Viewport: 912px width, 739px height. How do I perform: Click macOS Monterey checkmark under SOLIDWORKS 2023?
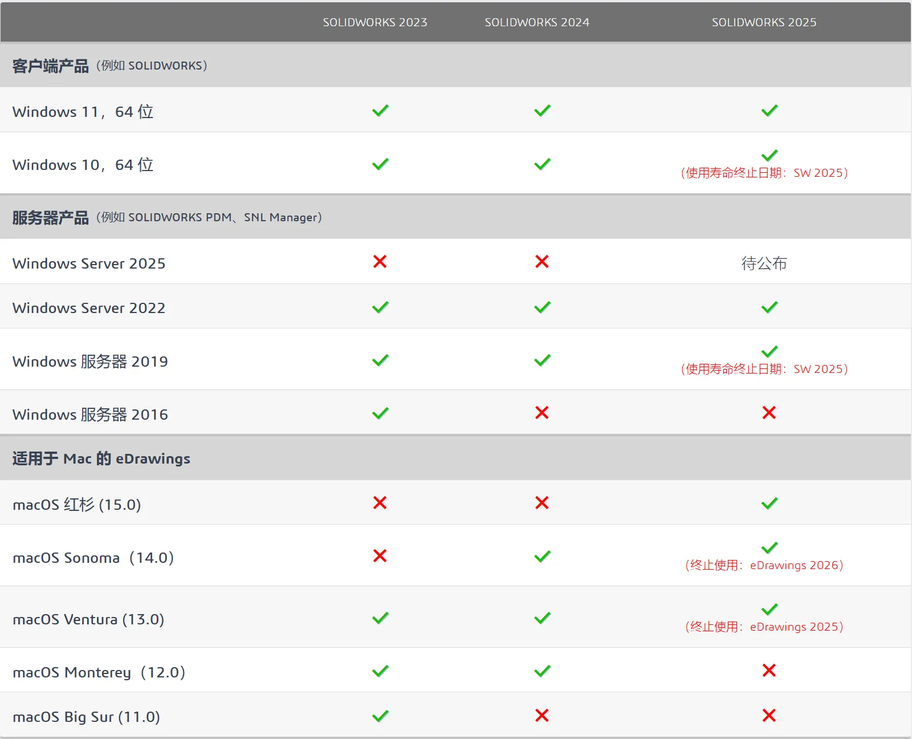click(380, 671)
